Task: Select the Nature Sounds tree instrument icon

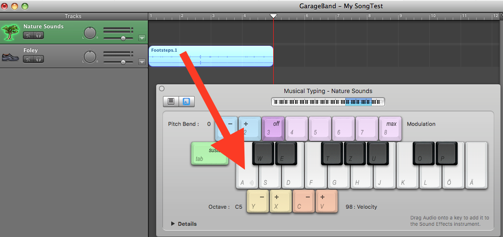Action: point(10,31)
